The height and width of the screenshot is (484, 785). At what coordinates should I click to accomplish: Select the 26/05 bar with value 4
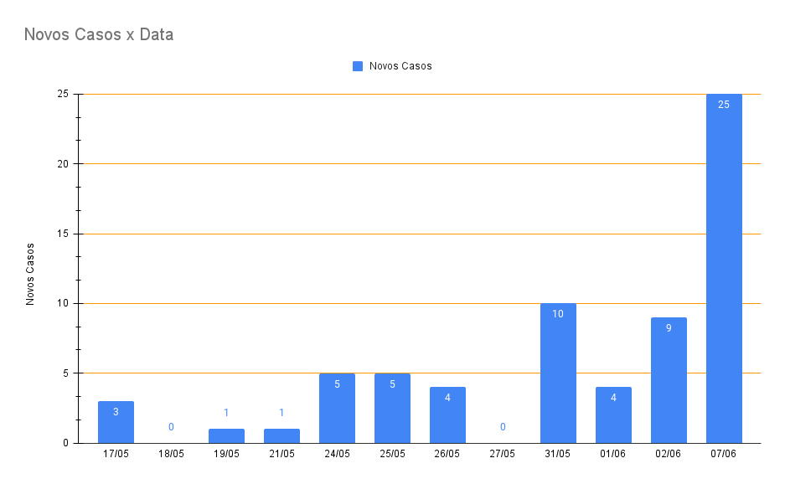coord(447,415)
